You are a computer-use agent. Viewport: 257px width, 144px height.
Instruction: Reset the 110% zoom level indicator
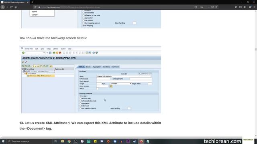(202, 7)
